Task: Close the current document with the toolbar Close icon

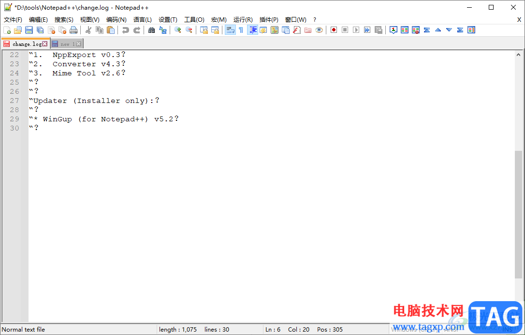Action: click(51, 30)
